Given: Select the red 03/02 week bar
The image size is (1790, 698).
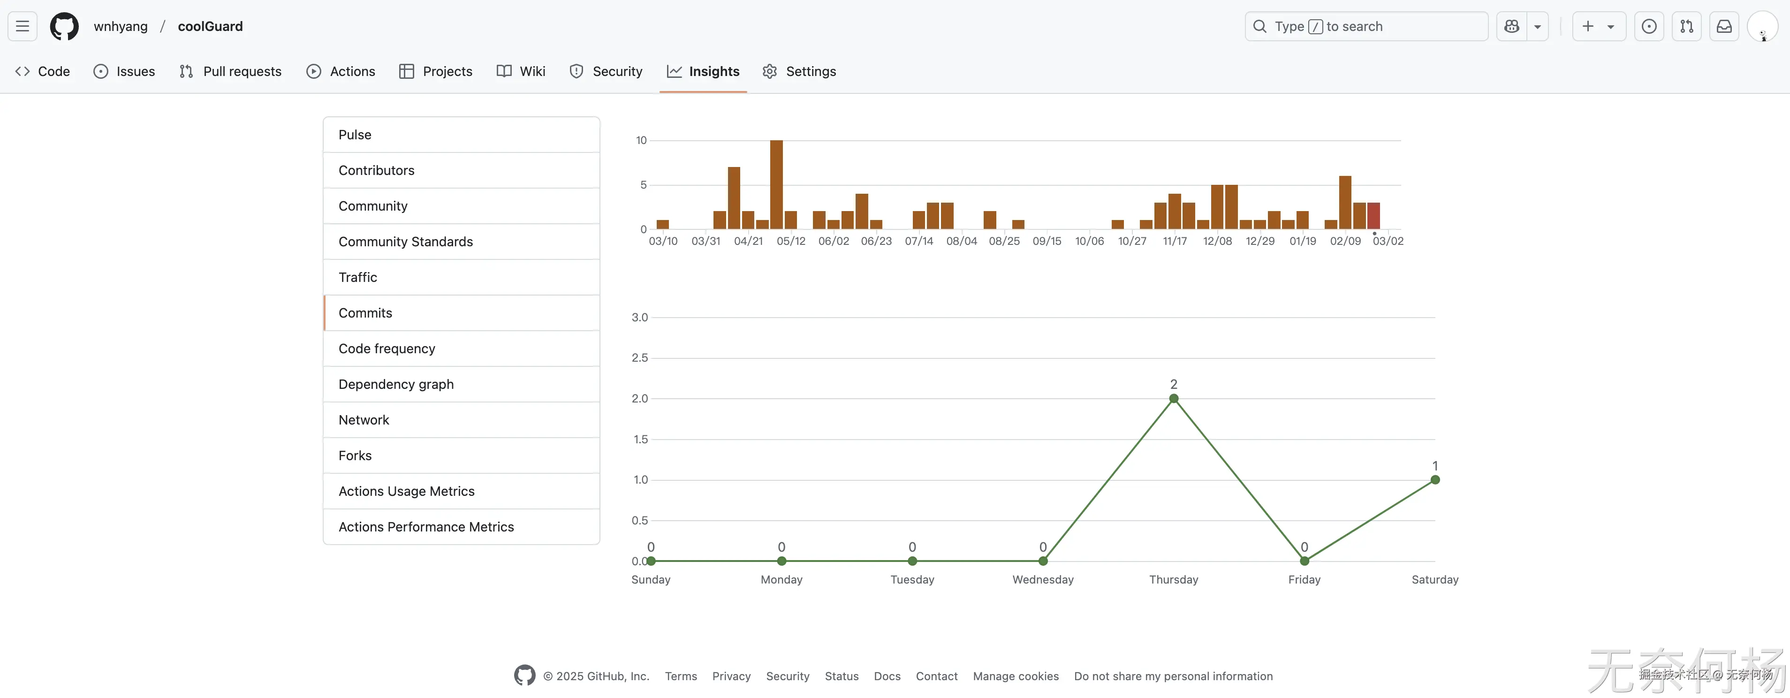Looking at the screenshot, I should point(1373,215).
